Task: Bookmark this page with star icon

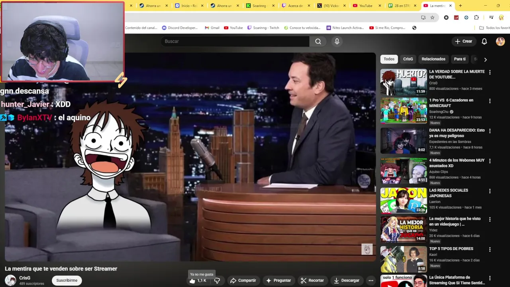Action: (x=432, y=18)
